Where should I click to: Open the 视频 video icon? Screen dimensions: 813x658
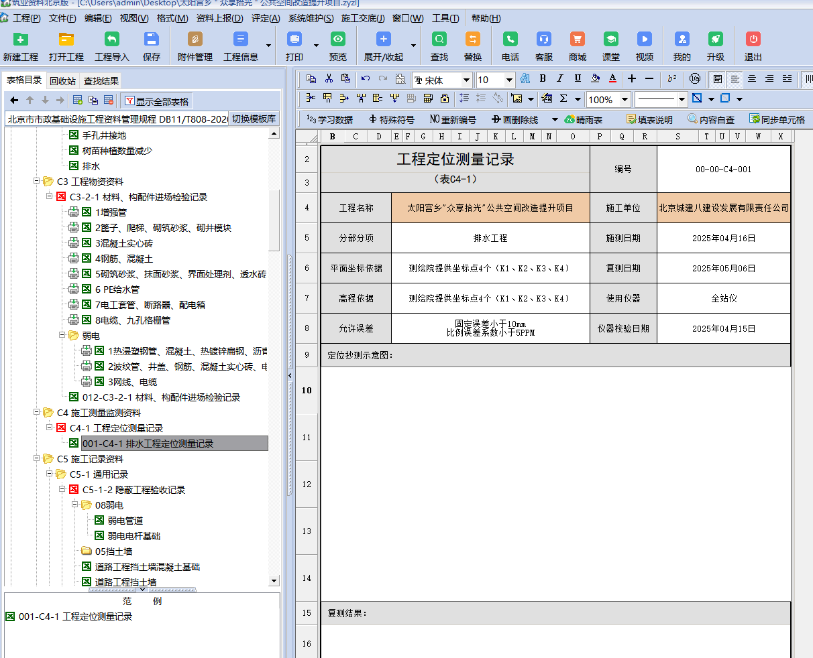644,39
